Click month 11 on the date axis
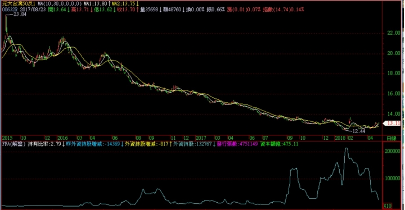405x210 pixels. (x=173, y=138)
